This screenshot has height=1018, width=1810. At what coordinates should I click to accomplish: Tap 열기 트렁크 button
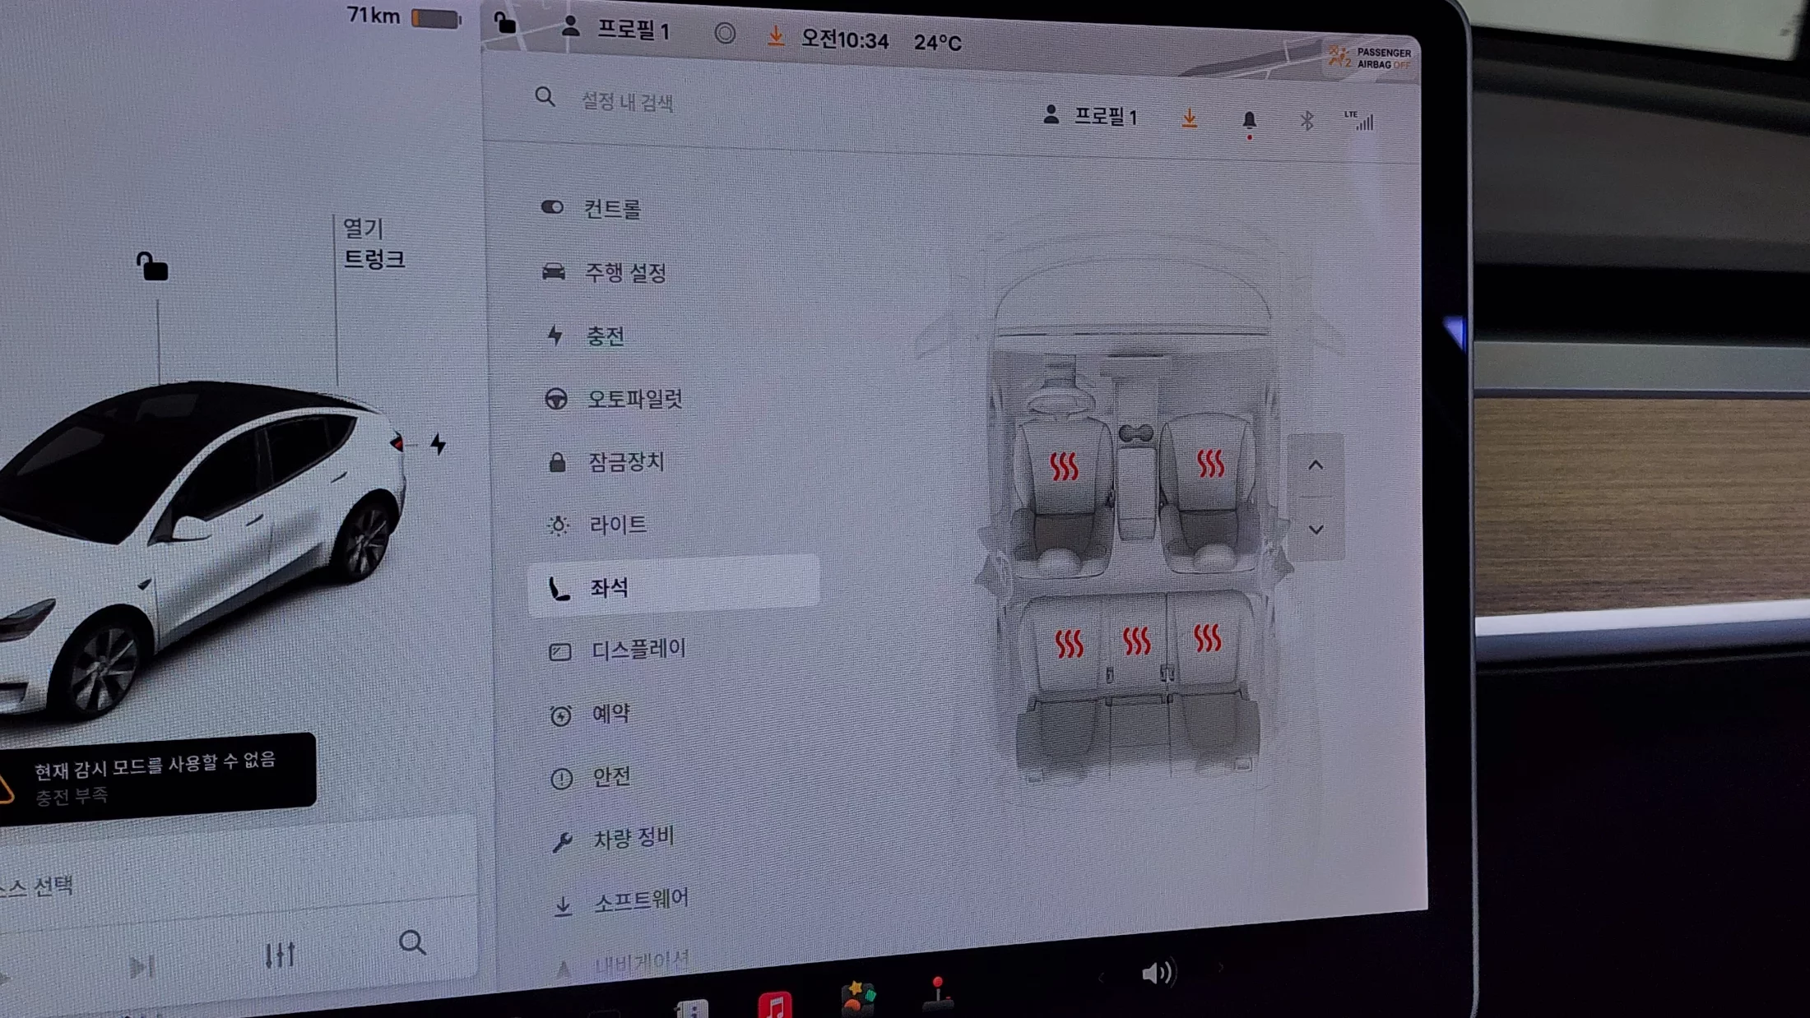pos(373,243)
